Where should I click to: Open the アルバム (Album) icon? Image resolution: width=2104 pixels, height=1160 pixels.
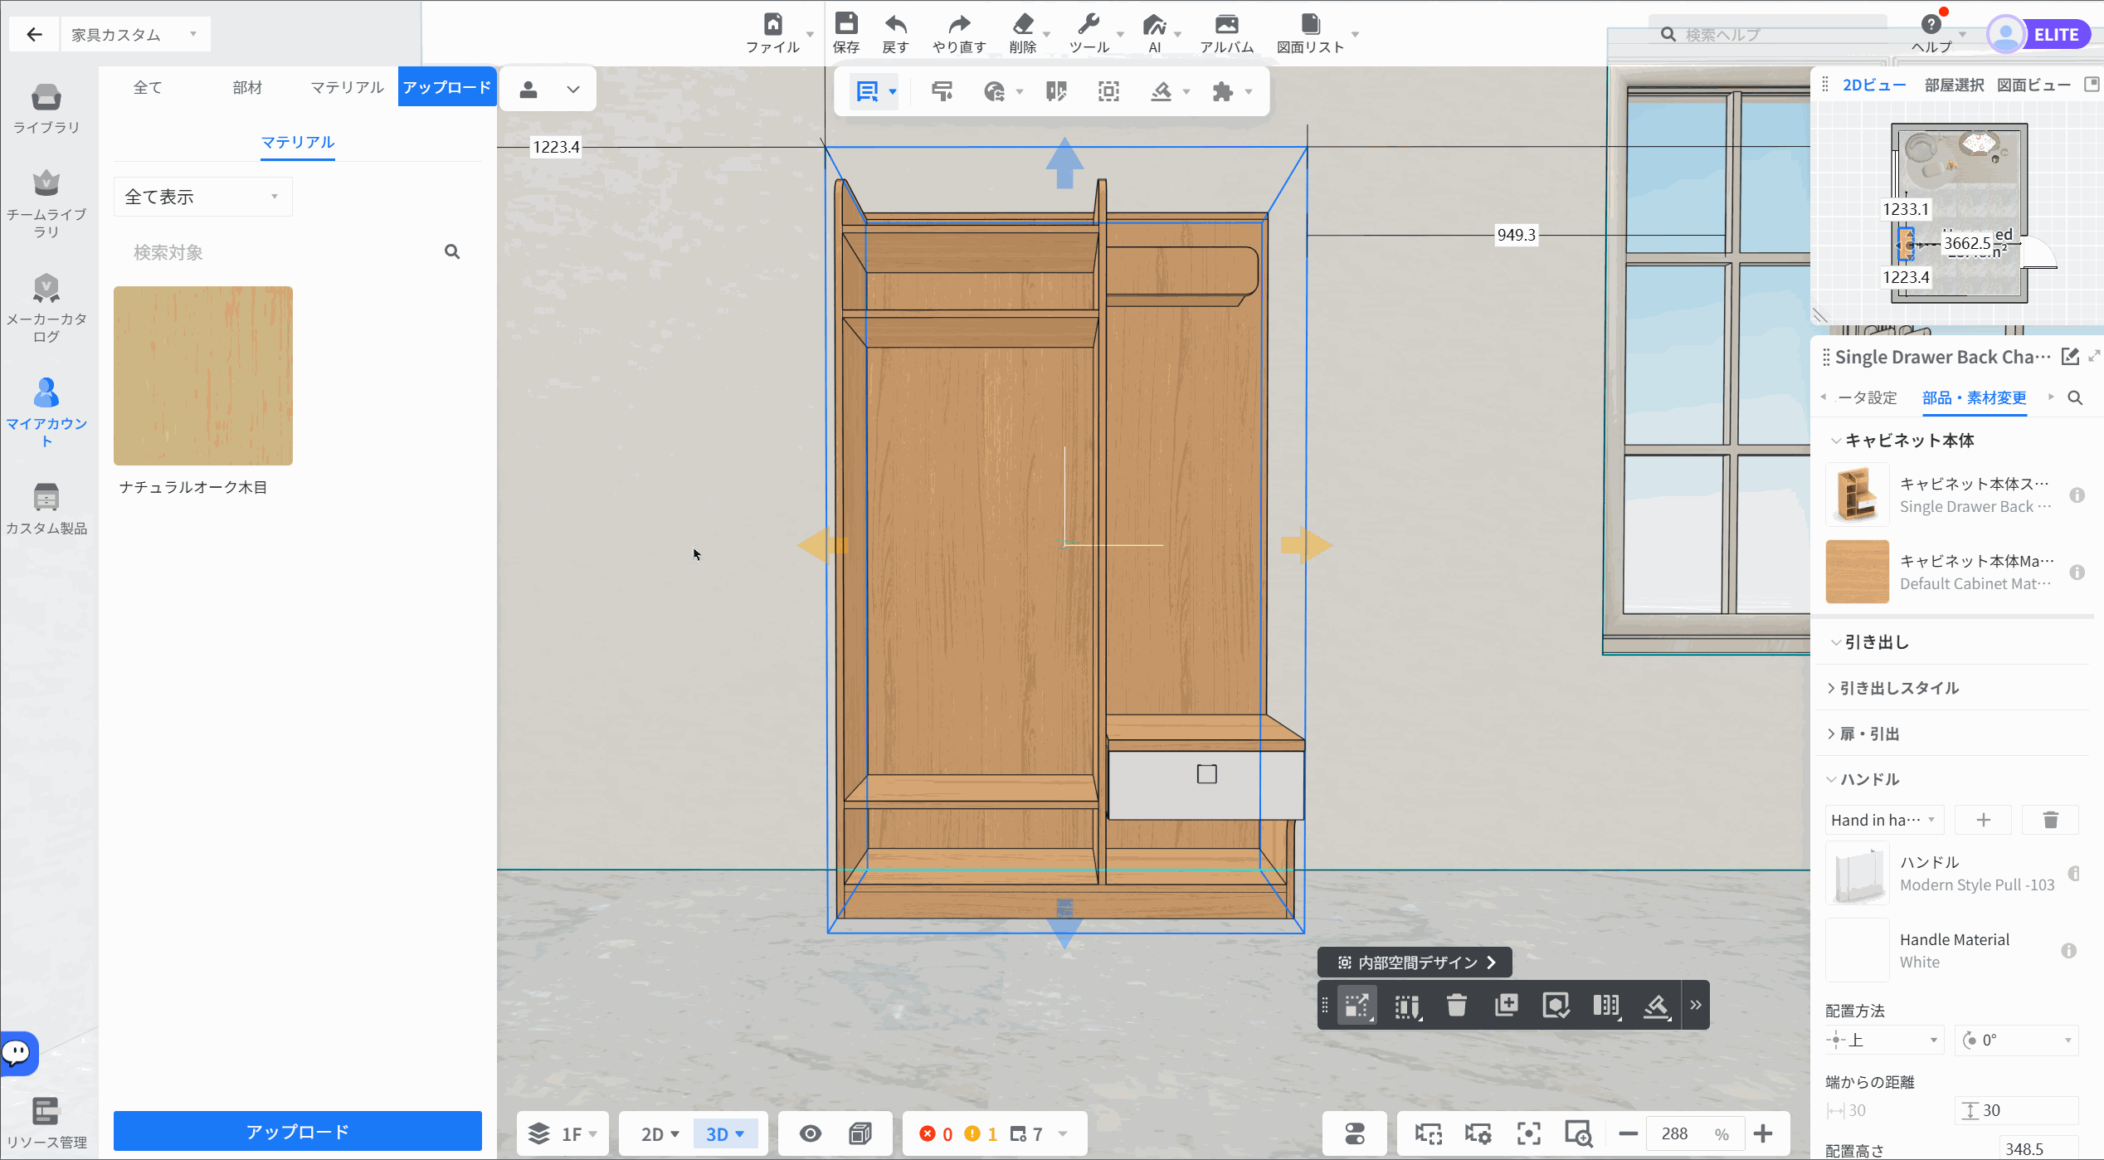click(x=1226, y=24)
